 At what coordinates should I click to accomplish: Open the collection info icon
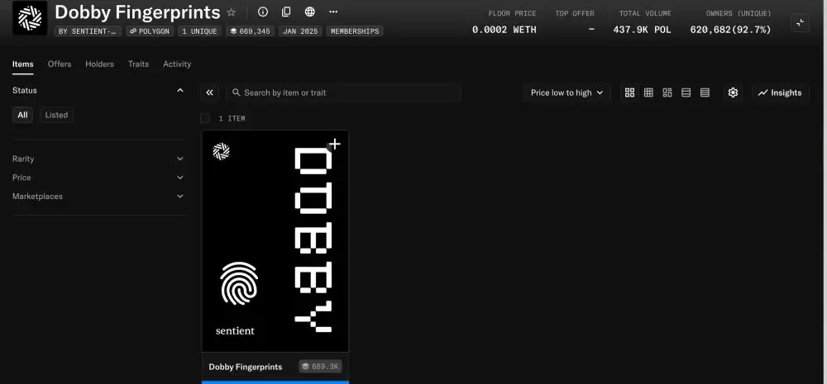point(263,12)
